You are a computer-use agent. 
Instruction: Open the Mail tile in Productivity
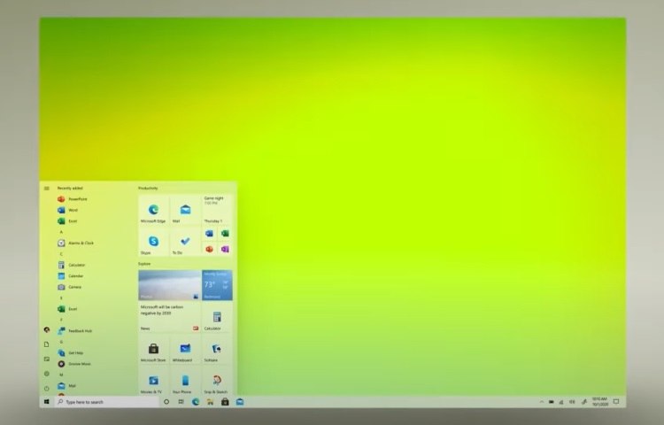185,210
